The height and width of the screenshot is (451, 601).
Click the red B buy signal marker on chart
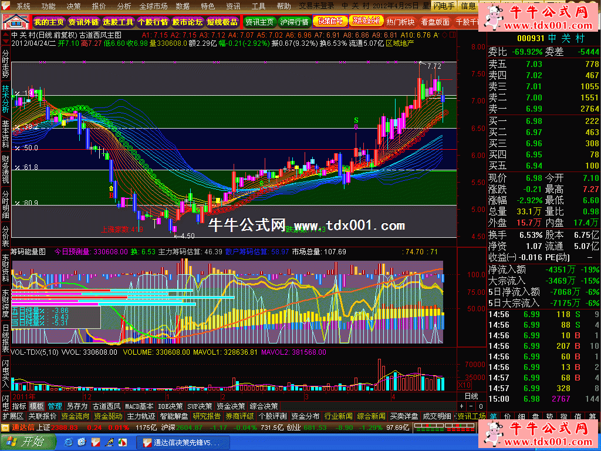coord(111,195)
